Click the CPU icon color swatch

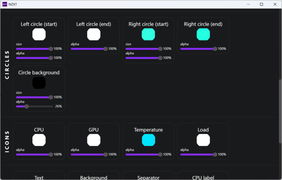pos(39,140)
